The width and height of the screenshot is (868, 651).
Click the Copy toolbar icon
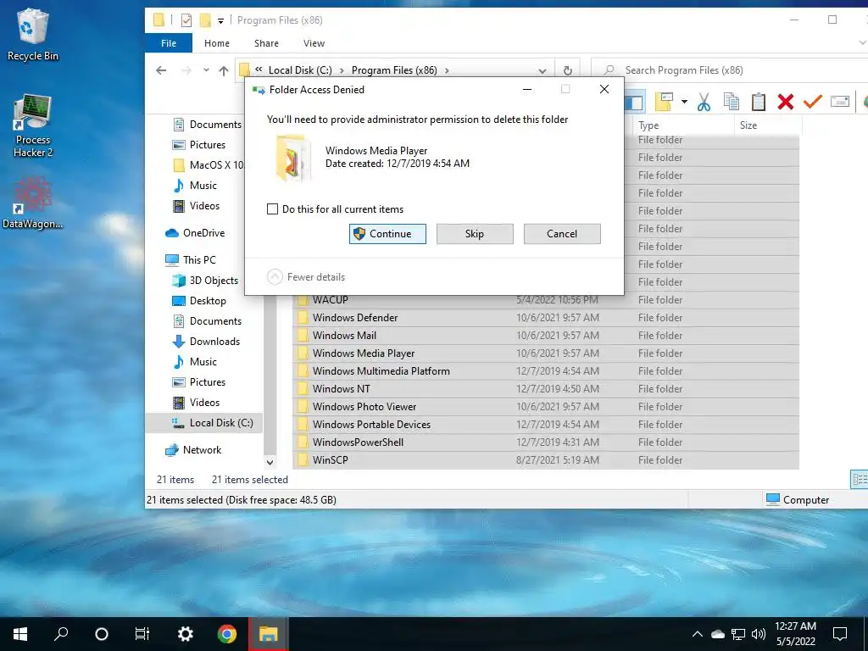(732, 102)
